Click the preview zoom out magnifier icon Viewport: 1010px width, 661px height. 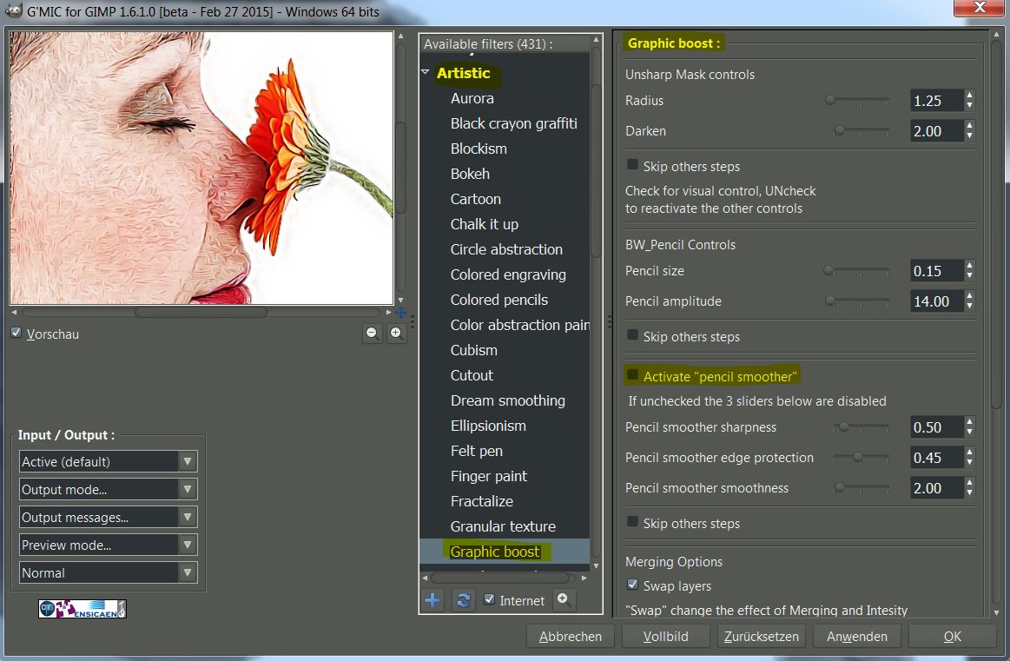(x=373, y=334)
